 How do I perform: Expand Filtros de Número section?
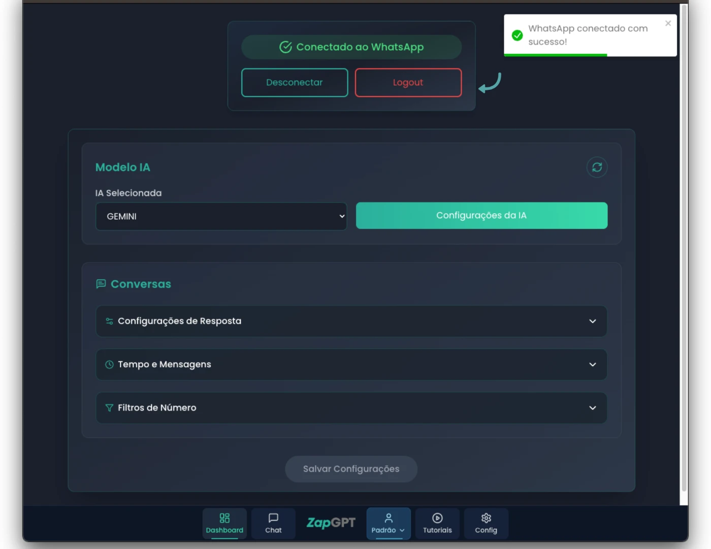[351, 408]
